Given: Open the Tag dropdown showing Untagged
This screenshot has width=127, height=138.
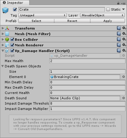Looking at the screenshot, I should 43,15.
